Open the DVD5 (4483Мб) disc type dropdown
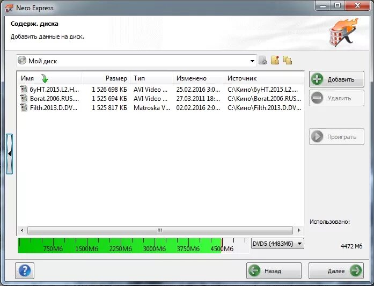374x286 pixels. coord(277,244)
